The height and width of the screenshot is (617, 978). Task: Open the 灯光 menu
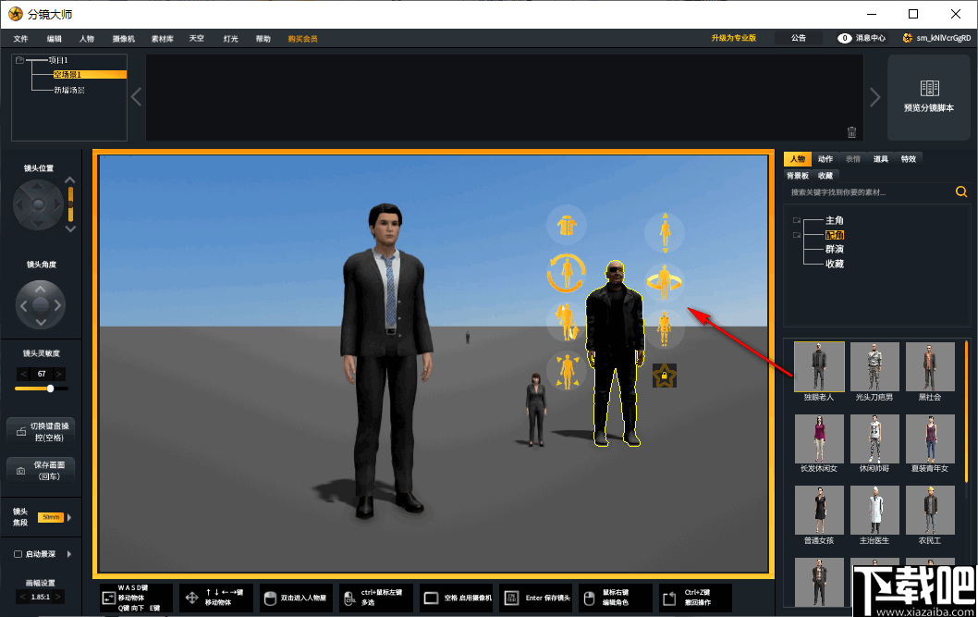point(231,39)
